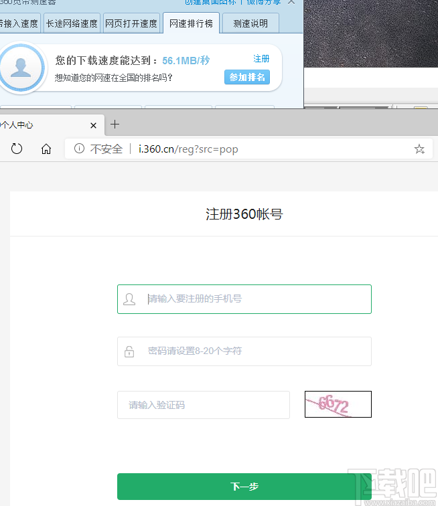The height and width of the screenshot is (506, 438).
Task: Click the 56.1MB/秒 download speed text
Action: pyautogui.click(x=186, y=61)
